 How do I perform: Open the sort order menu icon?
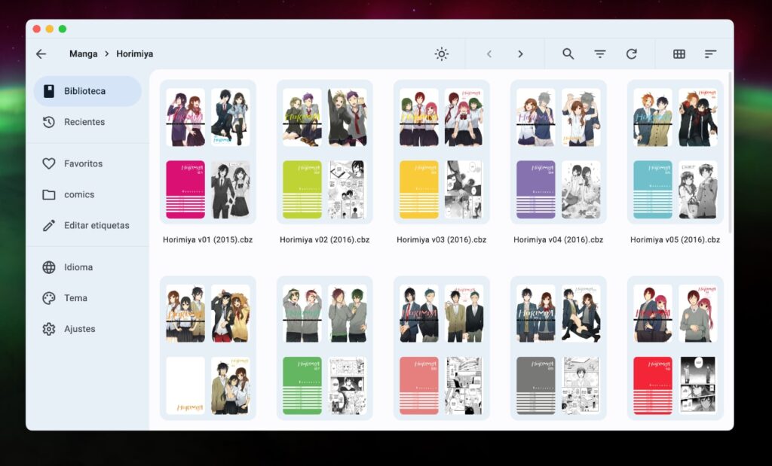[710, 54]
